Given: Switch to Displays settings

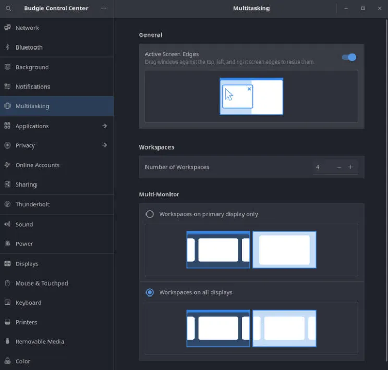Looking at the screenshot, I should pyautogui.click(x=57, y=264).
